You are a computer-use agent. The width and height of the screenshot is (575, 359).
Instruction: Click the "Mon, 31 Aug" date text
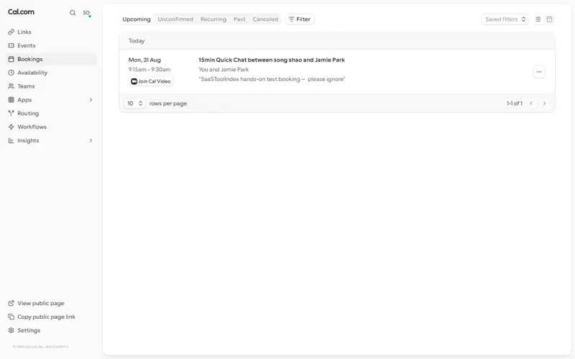(144, 60)
